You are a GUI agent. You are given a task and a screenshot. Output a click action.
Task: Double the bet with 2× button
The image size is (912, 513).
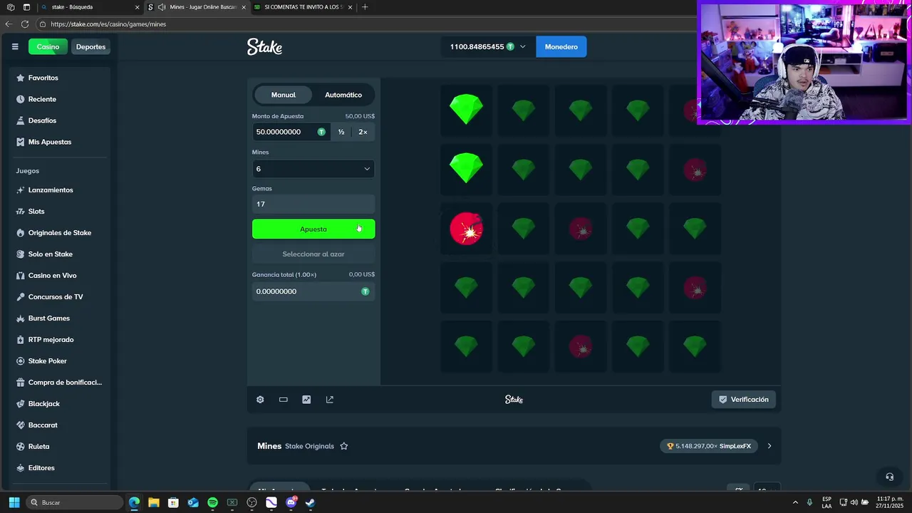pos(363,132)
